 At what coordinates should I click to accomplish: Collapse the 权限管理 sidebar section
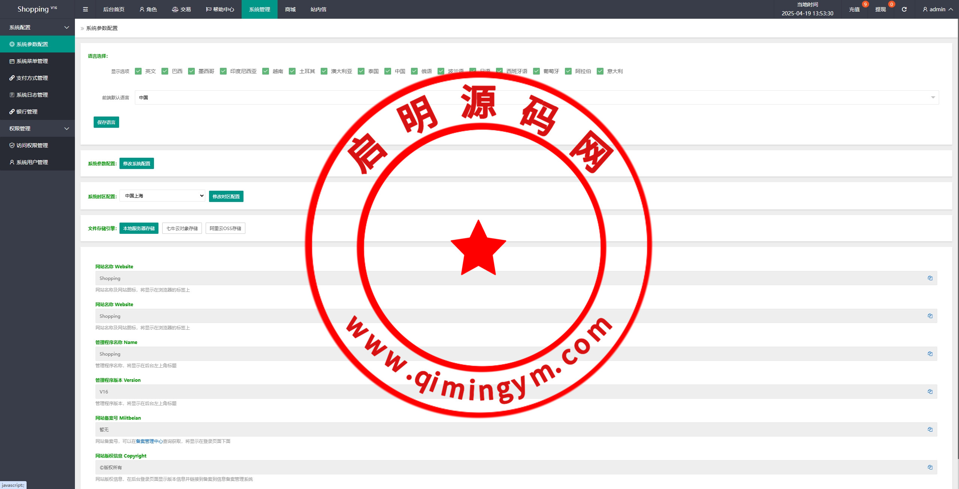[37, 129]
